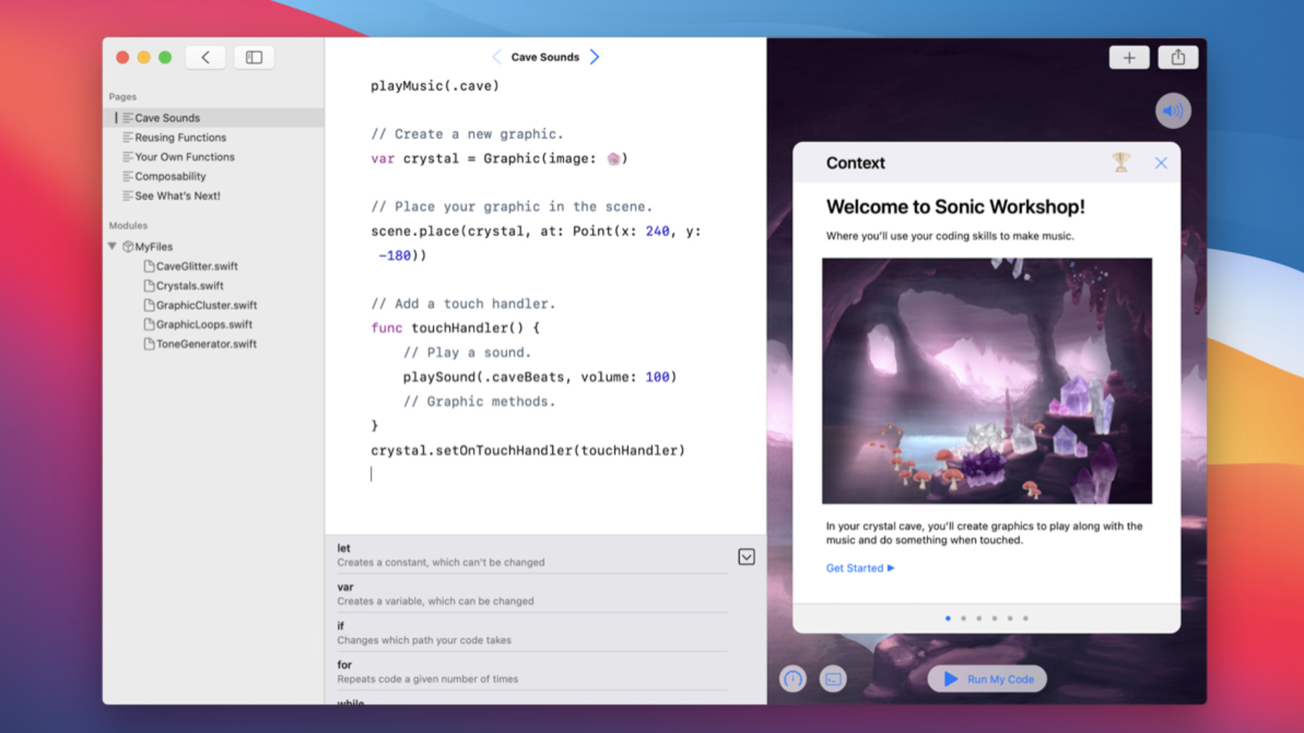1304x733 pixels.
Task: Jump to the second page dot in Context panel
Action: click(964, 619)
